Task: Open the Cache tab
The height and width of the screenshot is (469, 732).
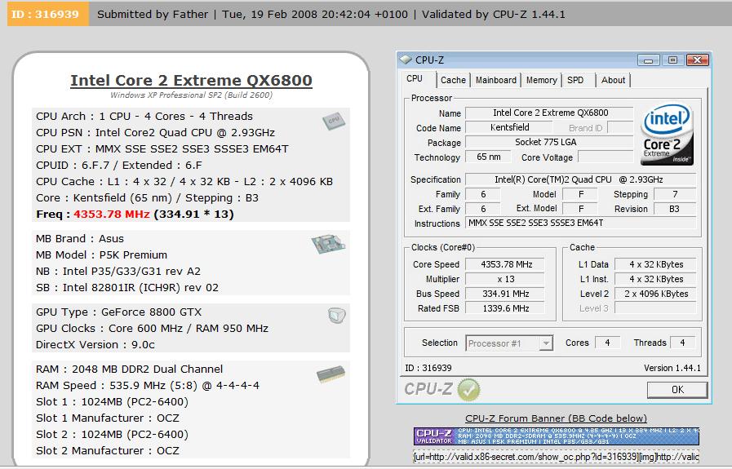Action: (453, 80)
